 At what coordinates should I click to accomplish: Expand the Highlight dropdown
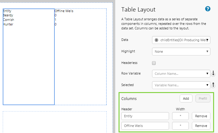click(x=181, y=52)
